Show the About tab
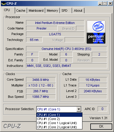 coord(78,11)
